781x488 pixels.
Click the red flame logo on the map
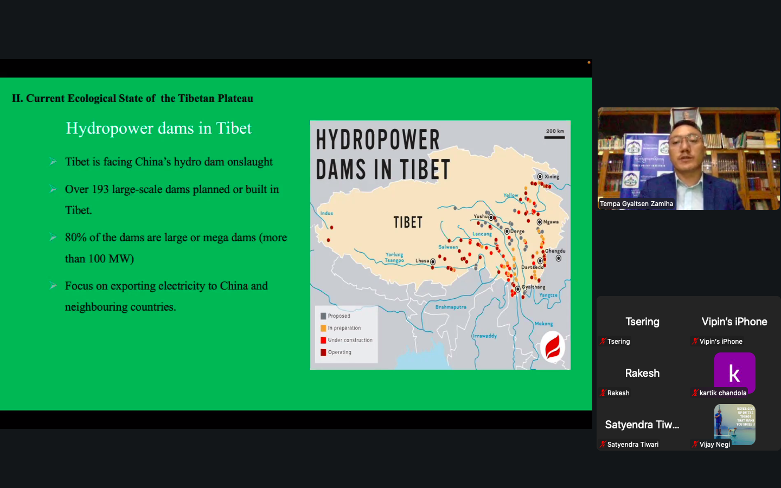(x=553, y=347)
